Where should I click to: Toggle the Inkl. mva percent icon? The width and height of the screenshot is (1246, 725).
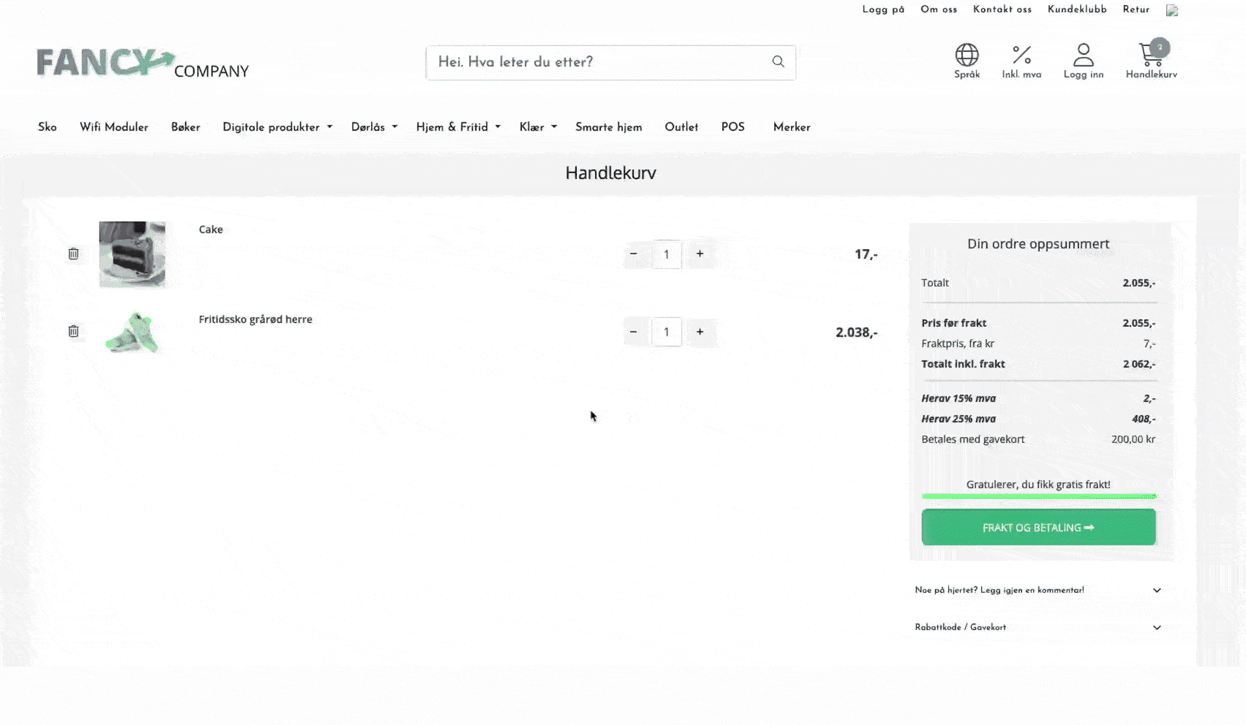(x=1021, y=54)
